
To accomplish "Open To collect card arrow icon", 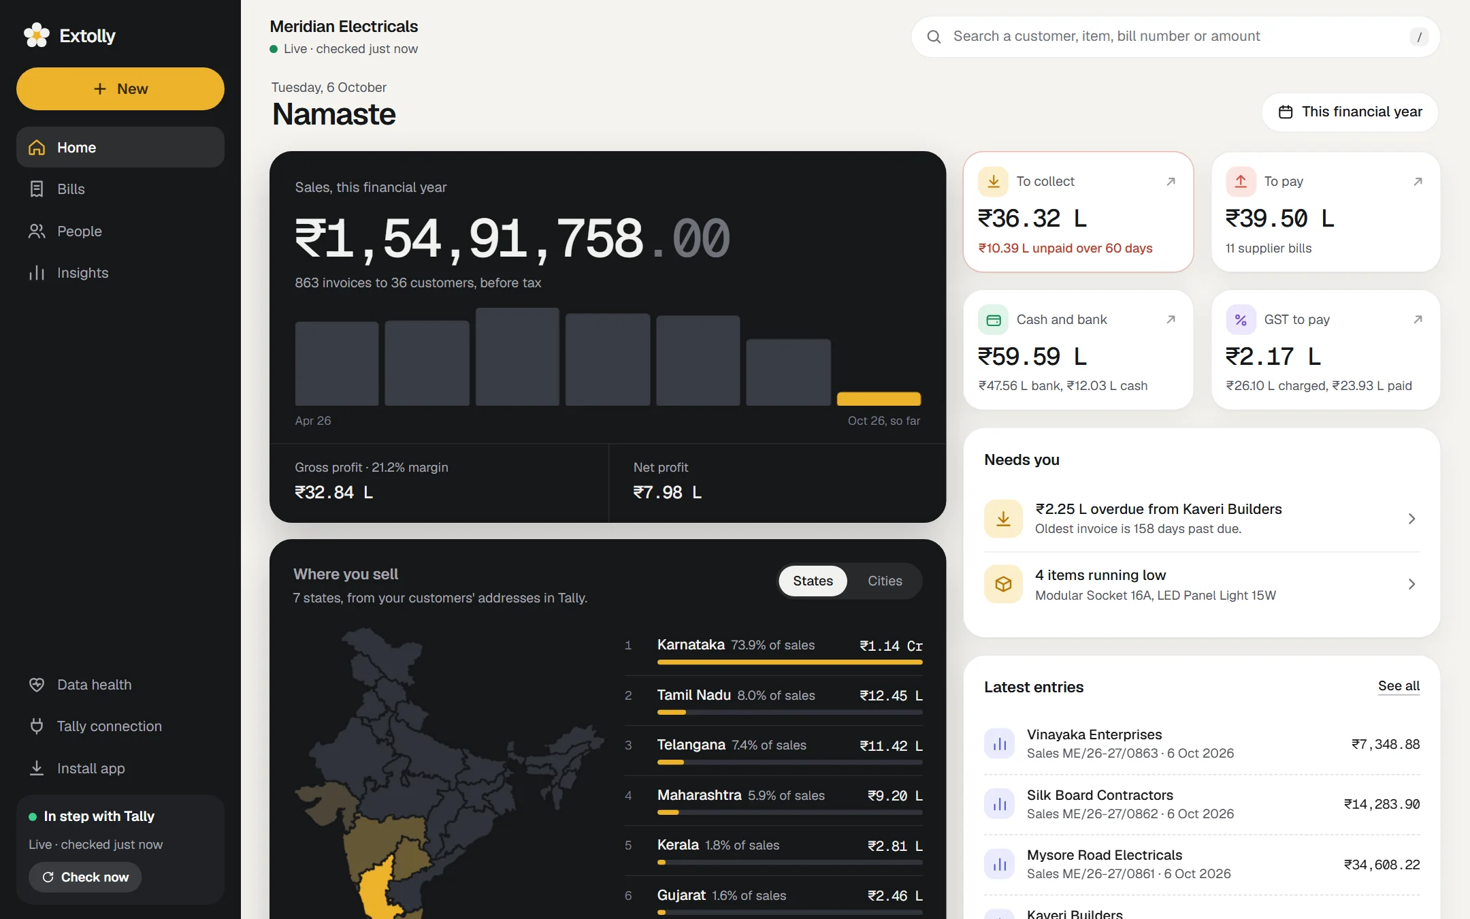I will pos(1171,182).
